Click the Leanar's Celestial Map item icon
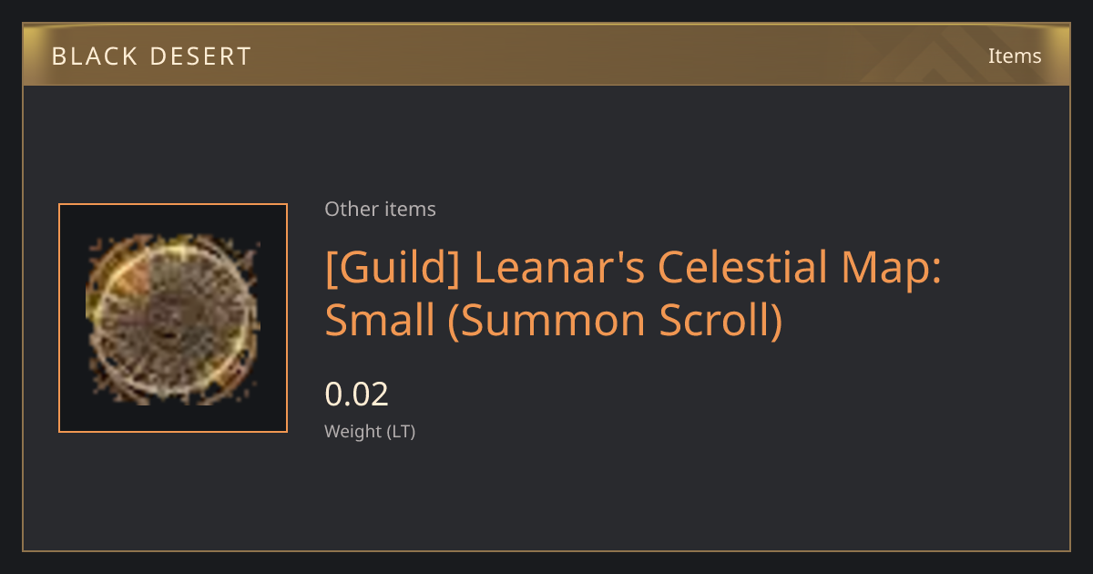Screen dimensions: 1093x574 (173, 318)
